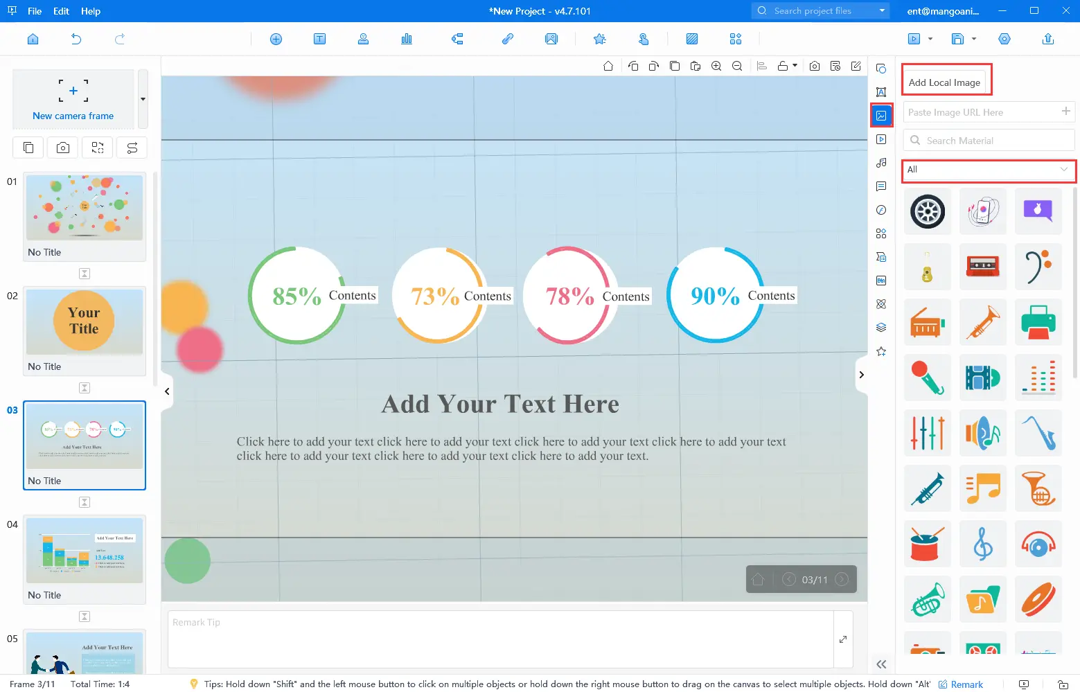This screenshot has width=1080, height=692.
Task: Open the Help menu
Action: pyautogui.click(x=91, y=11)
